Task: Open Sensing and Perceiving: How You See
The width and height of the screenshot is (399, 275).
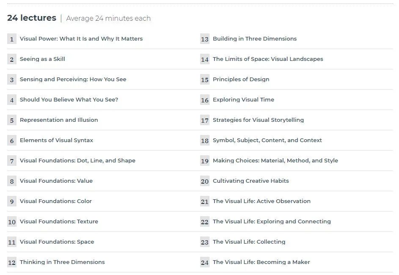Action: [73, 80]
